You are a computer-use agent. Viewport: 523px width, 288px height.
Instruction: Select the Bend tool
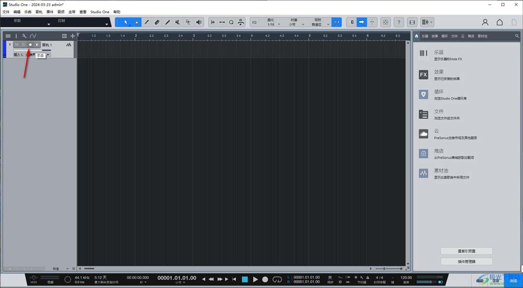pyautogui.click(x=188, y=22)
